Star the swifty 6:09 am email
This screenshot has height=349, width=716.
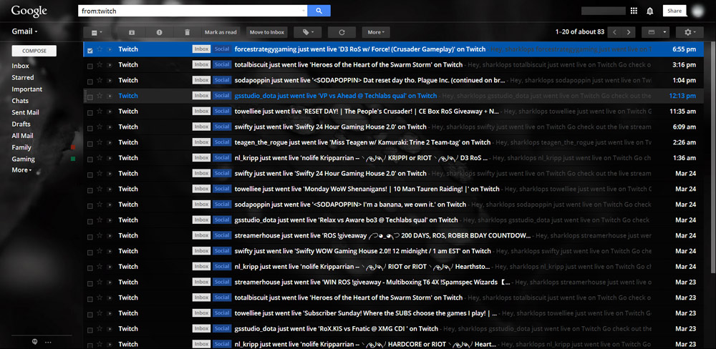(100, 127)
